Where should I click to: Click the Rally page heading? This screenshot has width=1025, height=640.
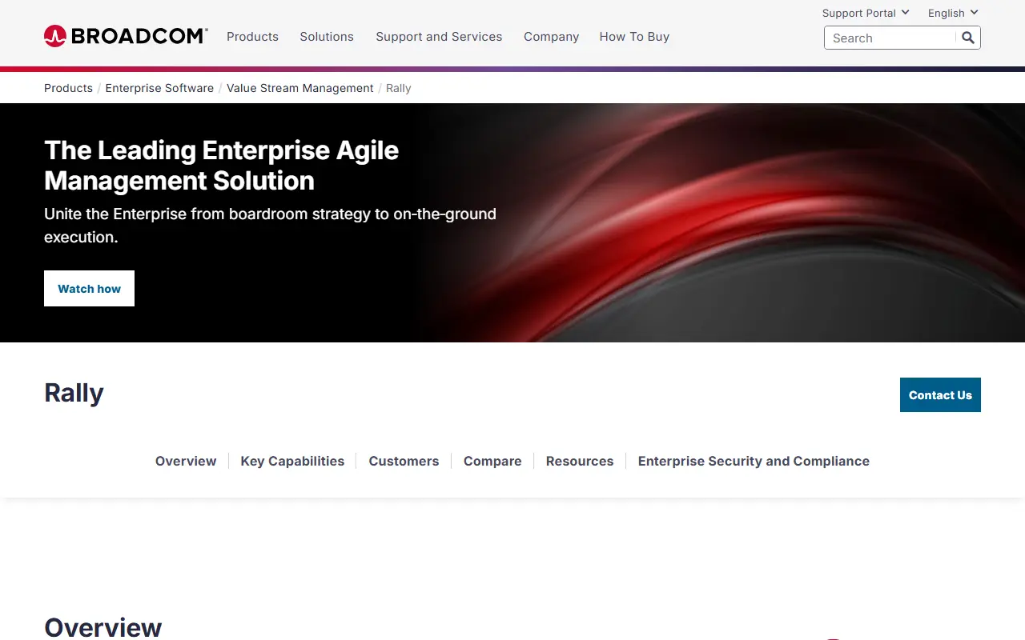(74, 393)
